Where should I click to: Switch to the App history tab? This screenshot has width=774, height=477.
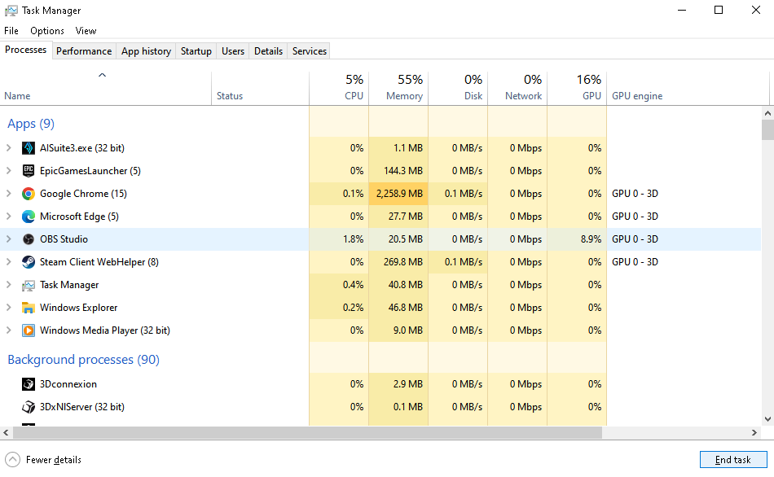click(x=146, y=51)
